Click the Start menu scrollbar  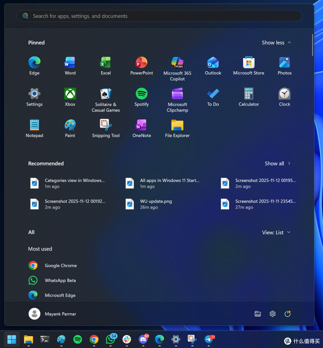(313, 45)
